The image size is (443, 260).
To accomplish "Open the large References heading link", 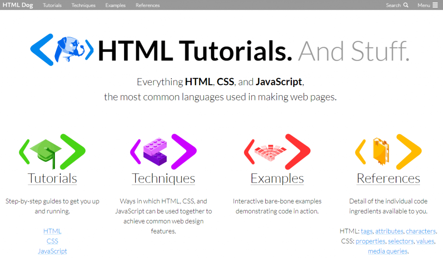I will pos(388,178).
